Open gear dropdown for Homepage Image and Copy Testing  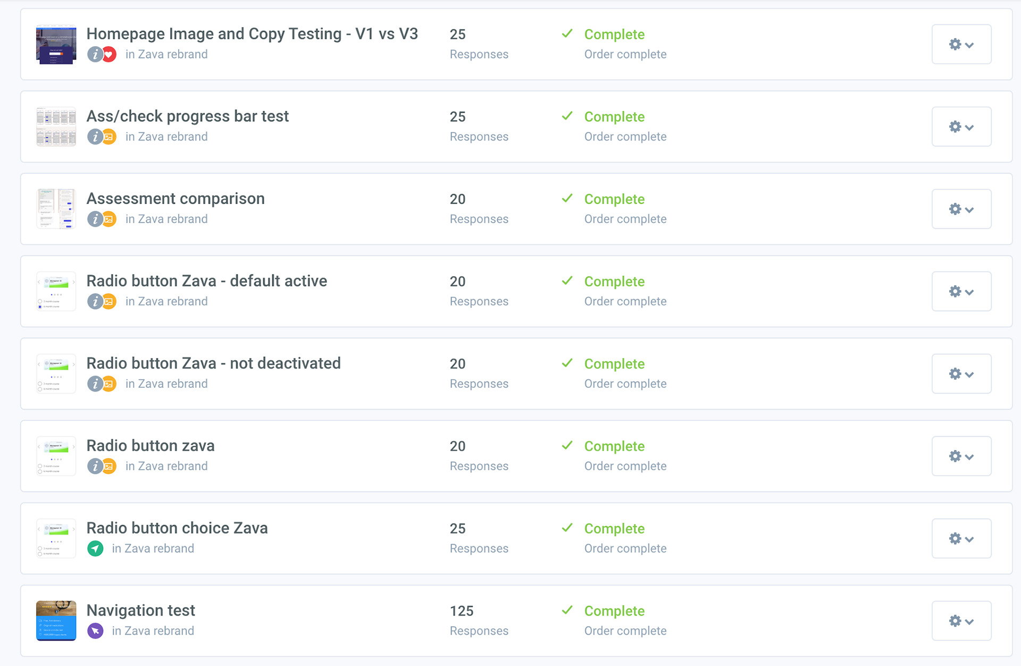pyautogui.click(x=961, y=44)
